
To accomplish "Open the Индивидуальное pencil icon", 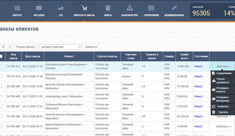I will 174,8.
